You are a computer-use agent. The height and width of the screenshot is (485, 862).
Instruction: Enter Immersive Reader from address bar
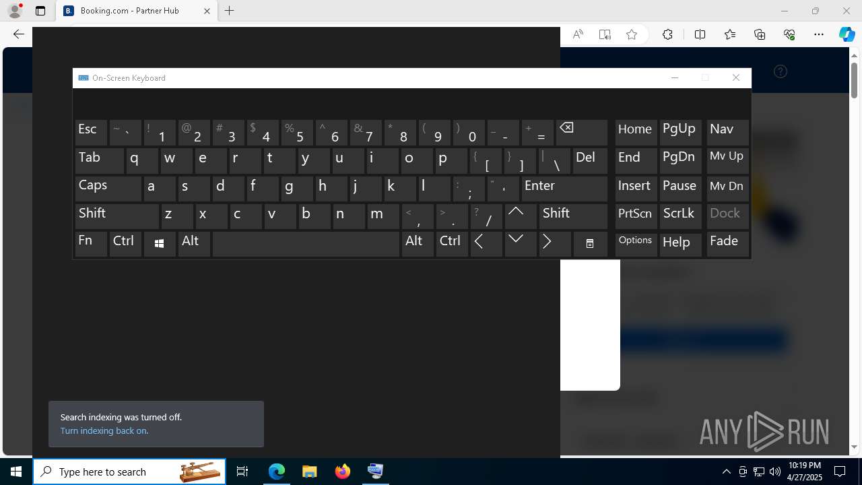(605, 34)
